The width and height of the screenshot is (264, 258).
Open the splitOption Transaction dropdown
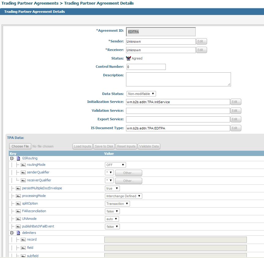point(117,204)
